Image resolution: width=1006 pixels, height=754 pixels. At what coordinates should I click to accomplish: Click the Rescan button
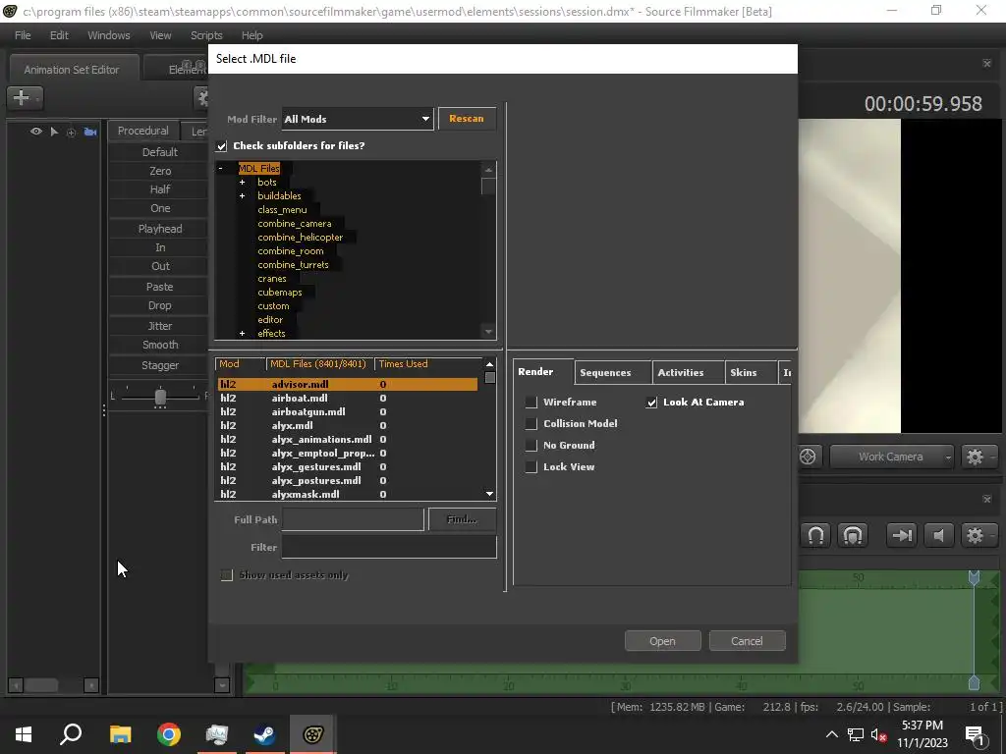(467, 119)
